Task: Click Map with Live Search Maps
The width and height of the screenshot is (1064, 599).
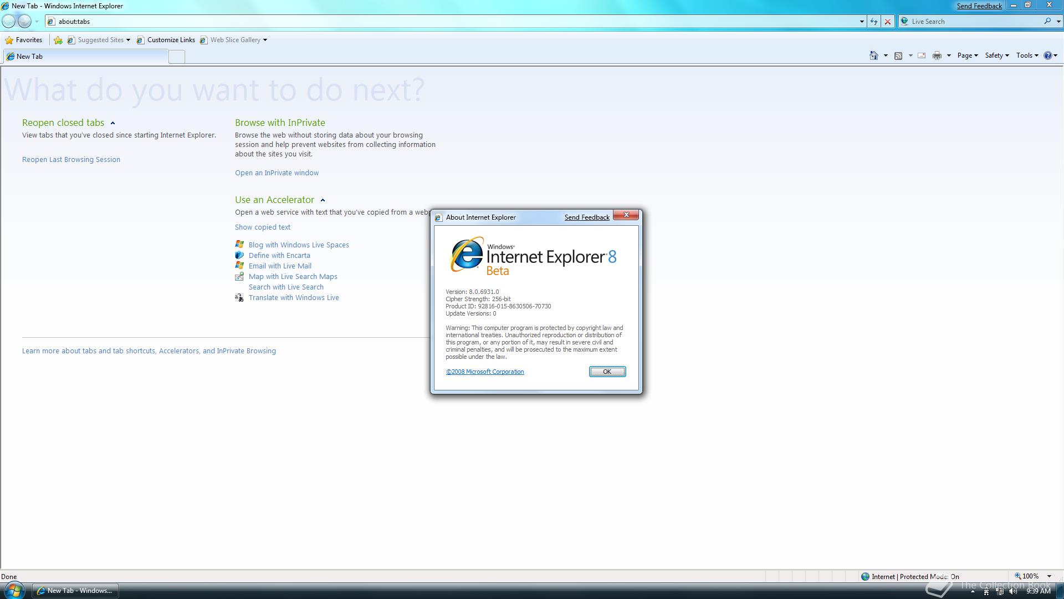Action: tap(293, 277)
